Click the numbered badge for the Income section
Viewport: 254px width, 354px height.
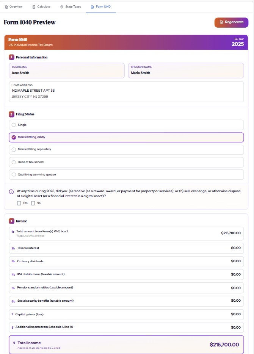(x=11, y=221)
